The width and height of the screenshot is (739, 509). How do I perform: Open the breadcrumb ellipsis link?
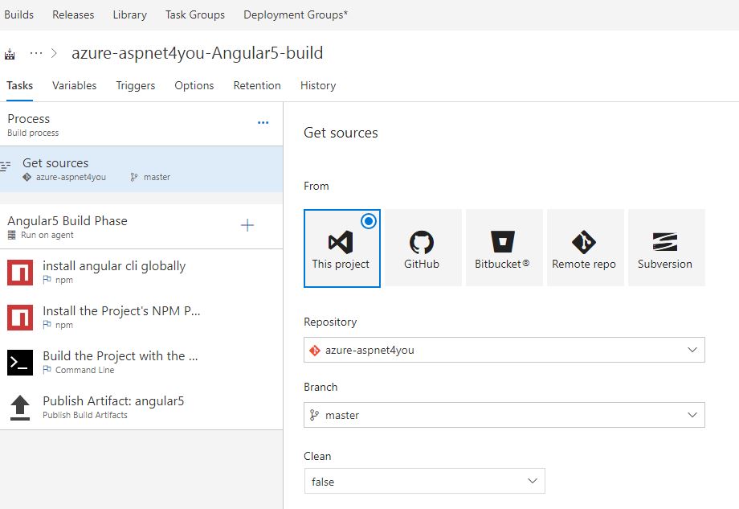[36, 53]
